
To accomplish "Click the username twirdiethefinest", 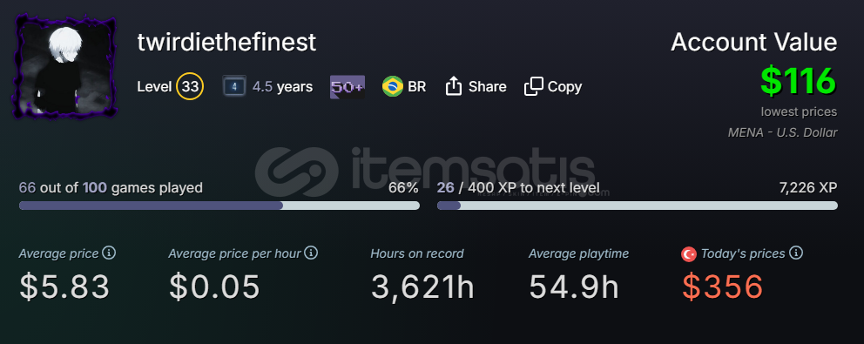I will pos(226,43).
